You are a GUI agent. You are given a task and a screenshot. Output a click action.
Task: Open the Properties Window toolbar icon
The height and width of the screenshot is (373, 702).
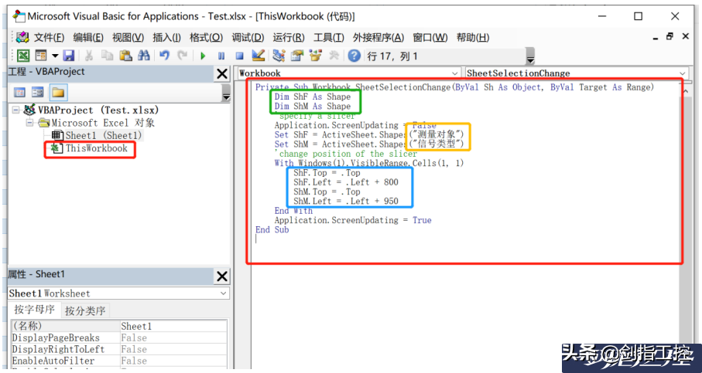297,56
